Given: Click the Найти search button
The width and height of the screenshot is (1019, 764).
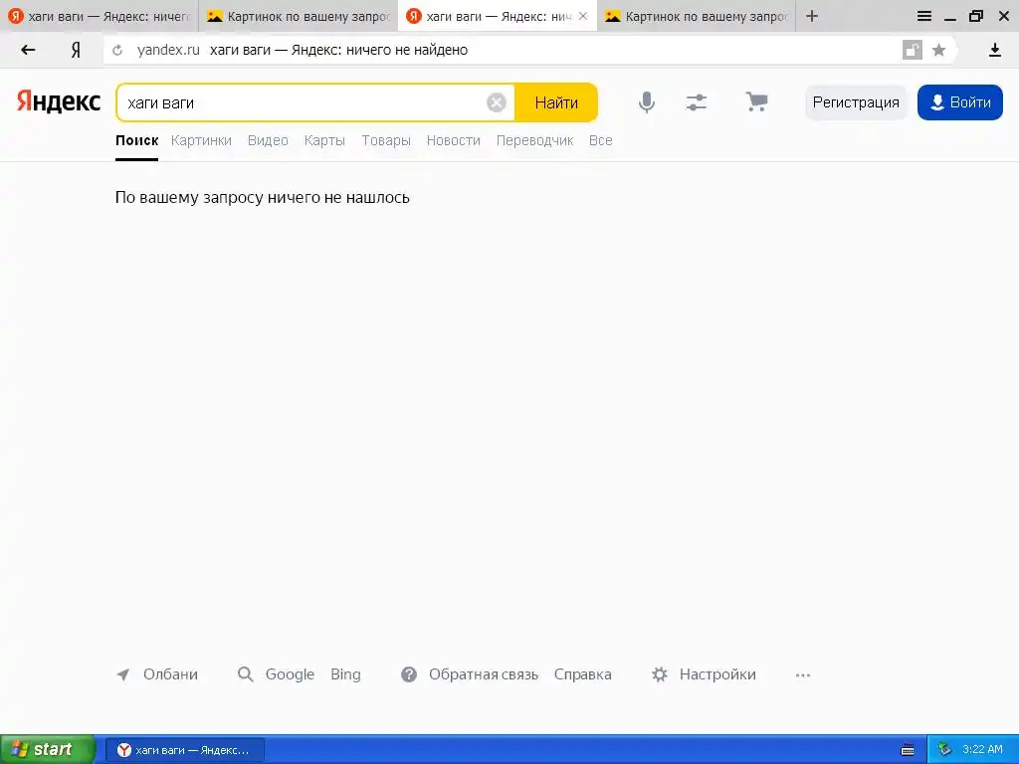Looking at the screenshot, I should pos(556,102).
